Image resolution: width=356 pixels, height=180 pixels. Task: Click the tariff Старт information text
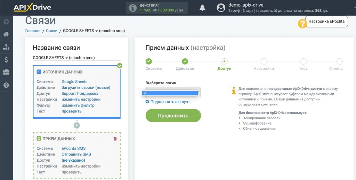pyautogui.click(x=278, y=11)
